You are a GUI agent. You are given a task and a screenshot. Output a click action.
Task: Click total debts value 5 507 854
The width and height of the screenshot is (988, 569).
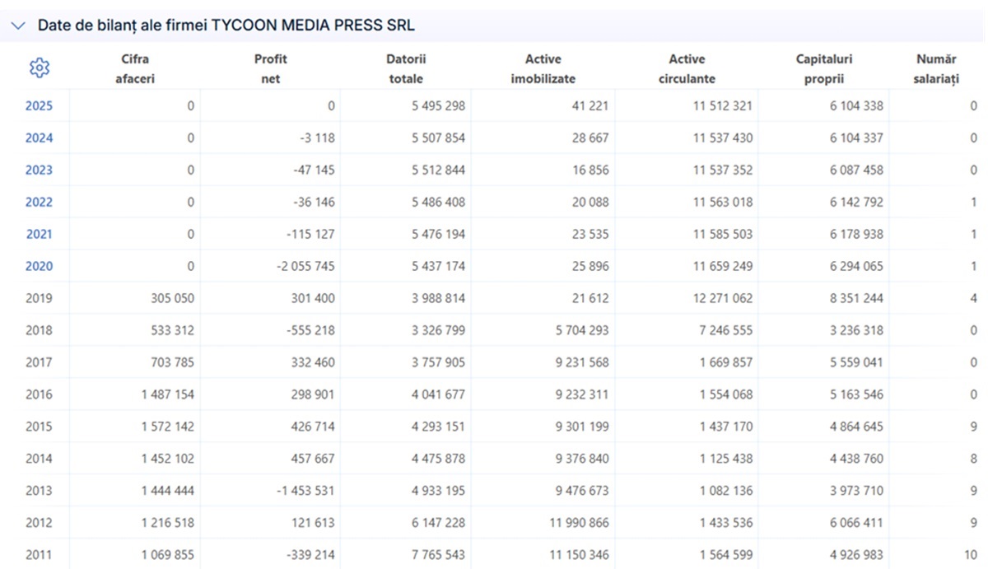point(438,138)
